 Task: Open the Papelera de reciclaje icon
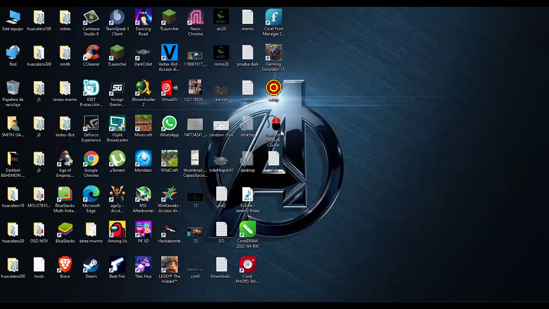(13, 94)
